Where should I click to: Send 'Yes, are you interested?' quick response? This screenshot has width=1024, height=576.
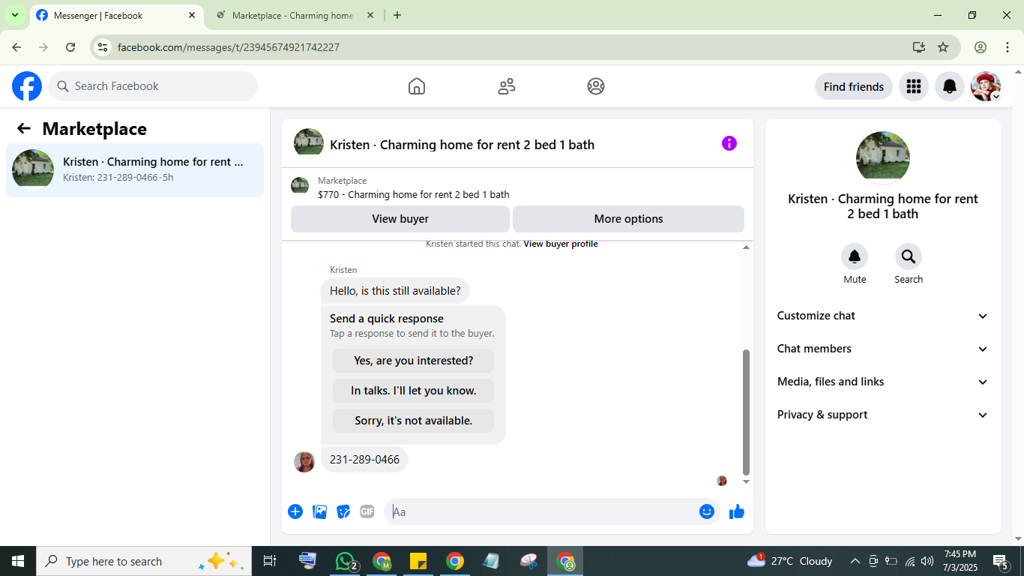(414, 361)
